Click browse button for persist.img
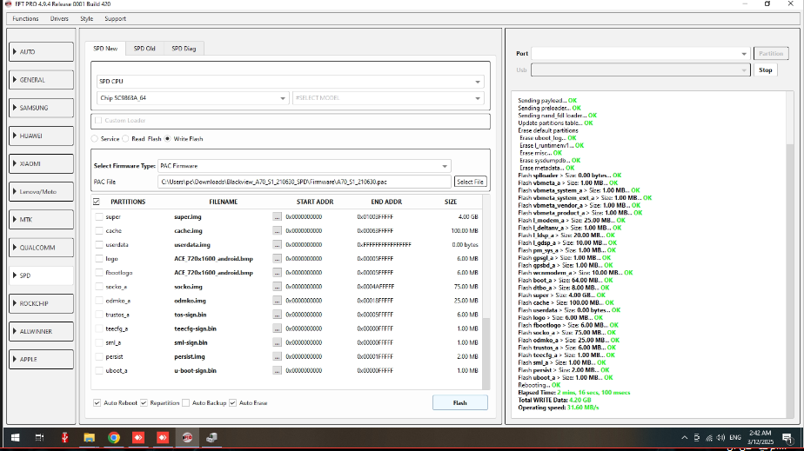The image size is (804, 451). click(x=277, y=357)
